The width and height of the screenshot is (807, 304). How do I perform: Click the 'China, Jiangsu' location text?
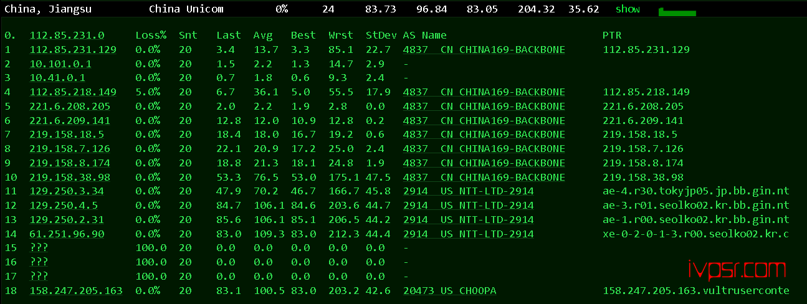[x=48, y=9]
